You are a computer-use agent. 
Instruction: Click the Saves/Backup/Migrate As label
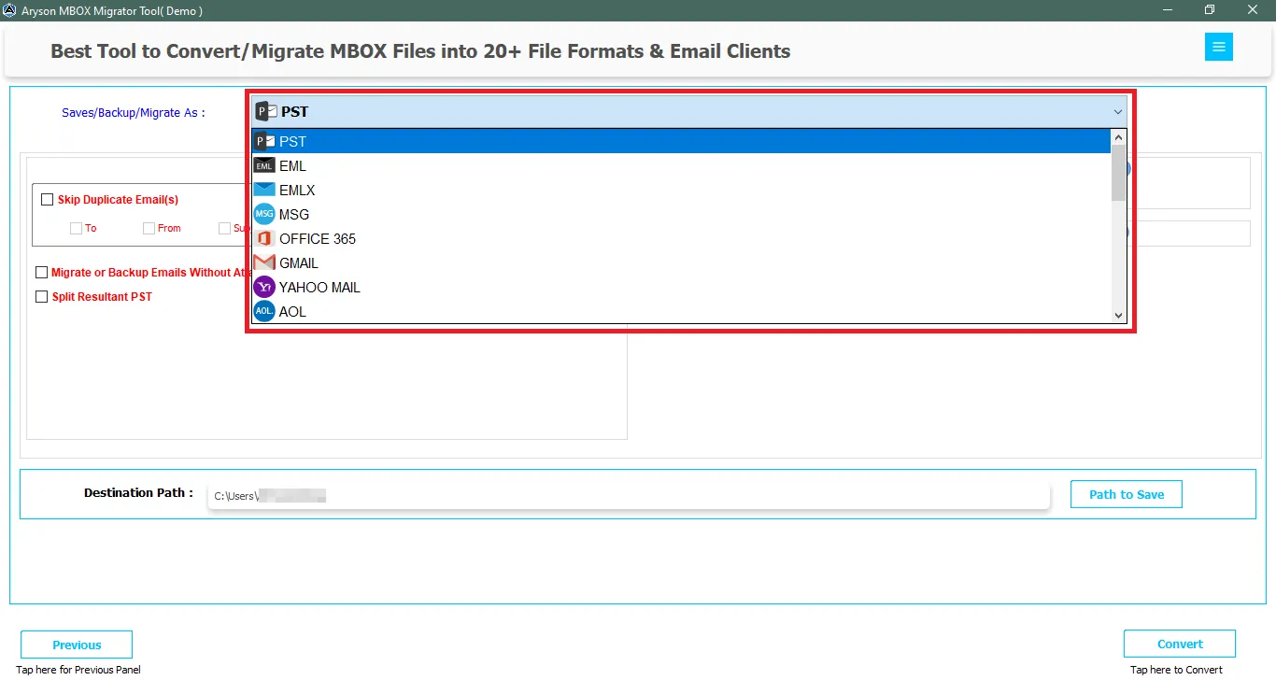[134, 112]
